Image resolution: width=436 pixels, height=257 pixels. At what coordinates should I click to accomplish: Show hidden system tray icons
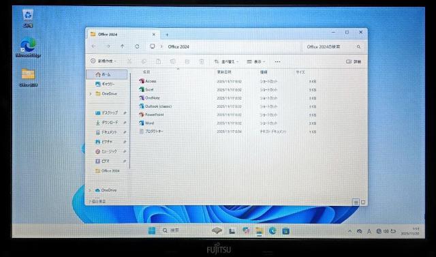tap(349, 231)
